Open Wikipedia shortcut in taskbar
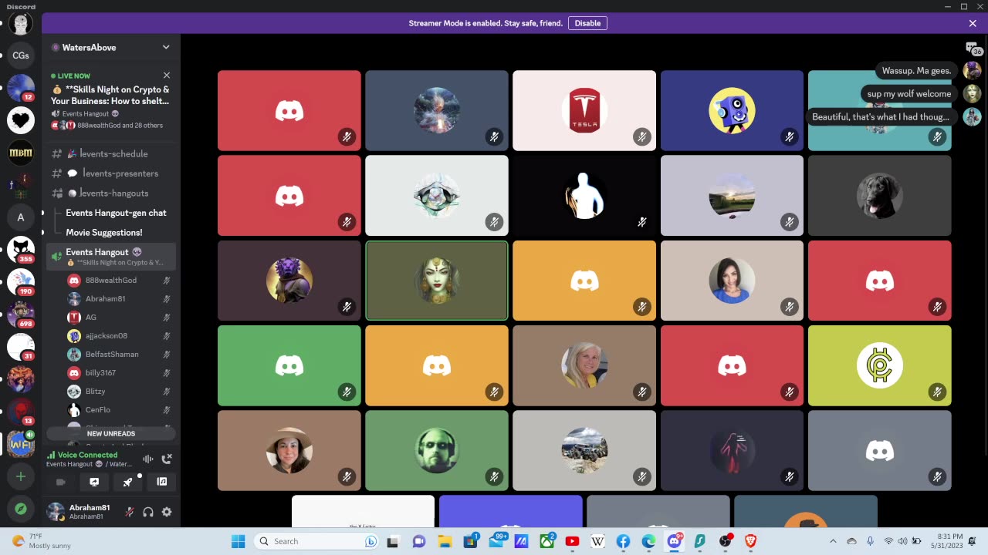 [x=597, y=541]
